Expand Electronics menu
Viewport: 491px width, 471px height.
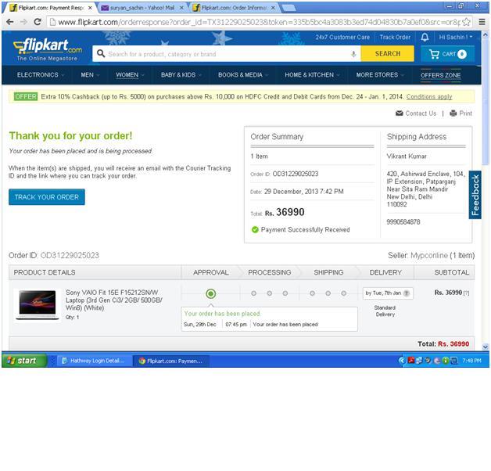click(41, 75)
